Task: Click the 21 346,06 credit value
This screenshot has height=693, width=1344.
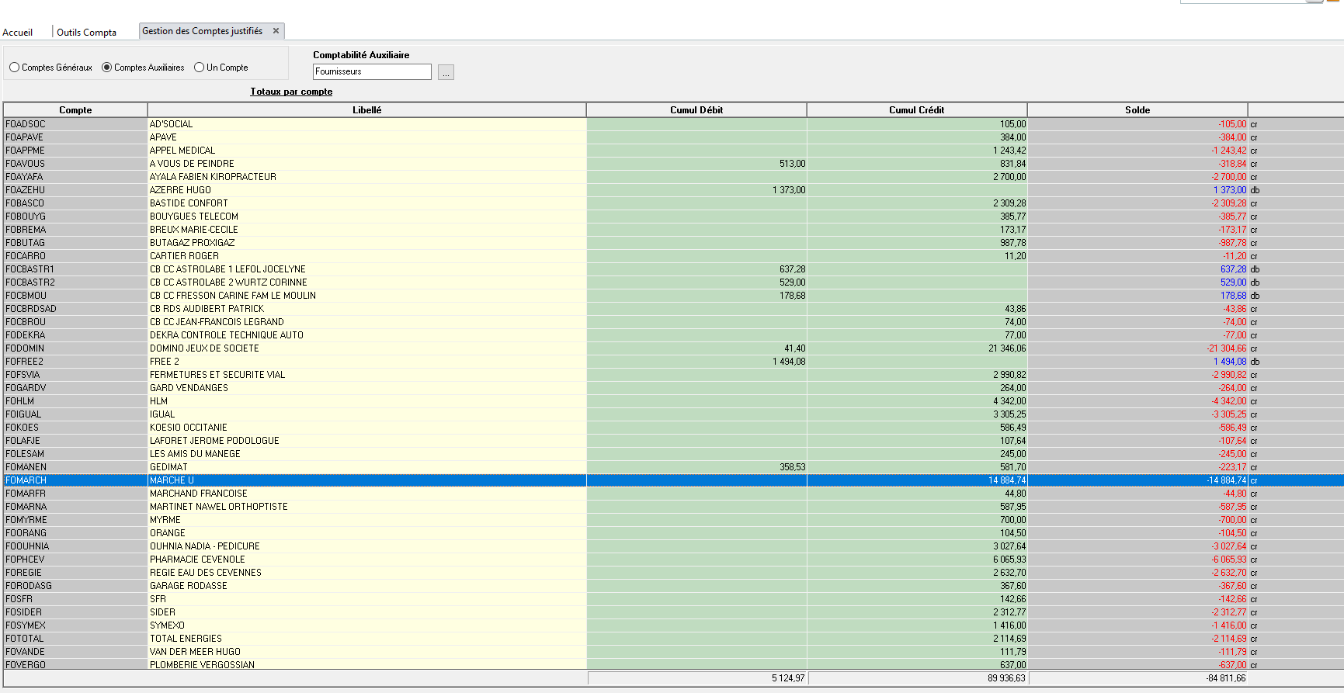Action: 1007,348
